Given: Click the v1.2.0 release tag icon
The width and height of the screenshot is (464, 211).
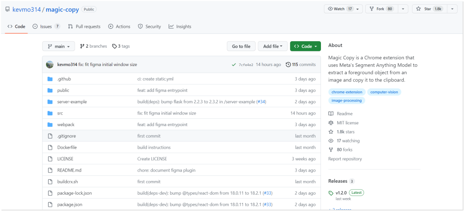Looking at the screenshot, I should (331, 193).
